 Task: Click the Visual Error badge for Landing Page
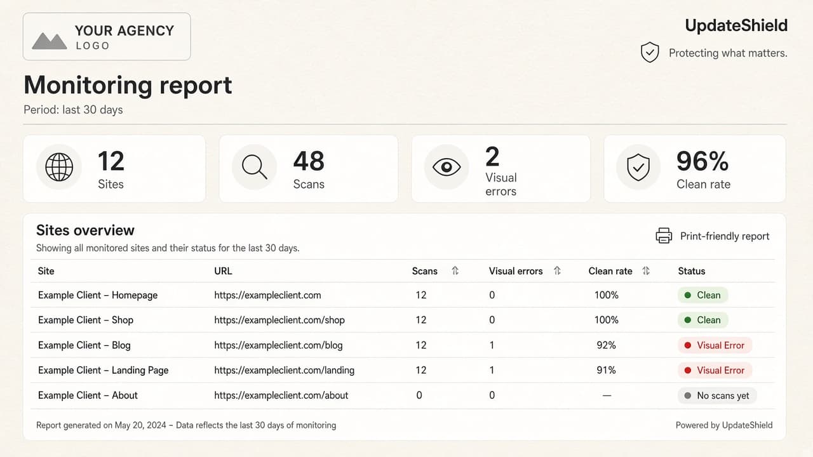(x=715, y=370)
